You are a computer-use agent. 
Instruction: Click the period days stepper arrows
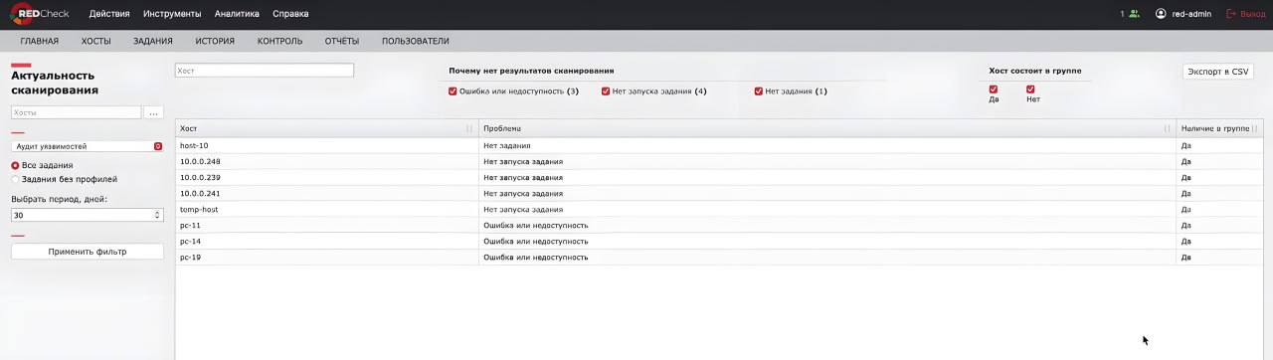tap(158, 214)
